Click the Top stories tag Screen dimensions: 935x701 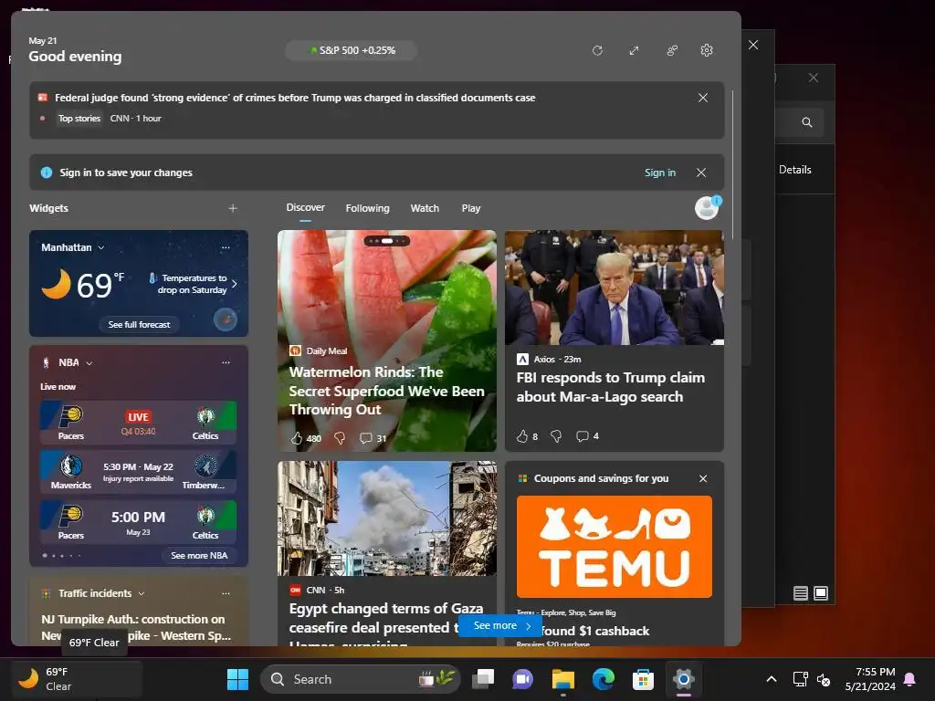click(x=79, y=118)
